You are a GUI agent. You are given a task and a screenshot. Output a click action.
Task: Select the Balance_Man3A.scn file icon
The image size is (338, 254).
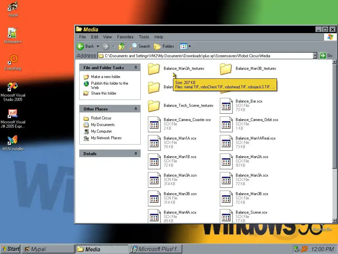point(154,180)
